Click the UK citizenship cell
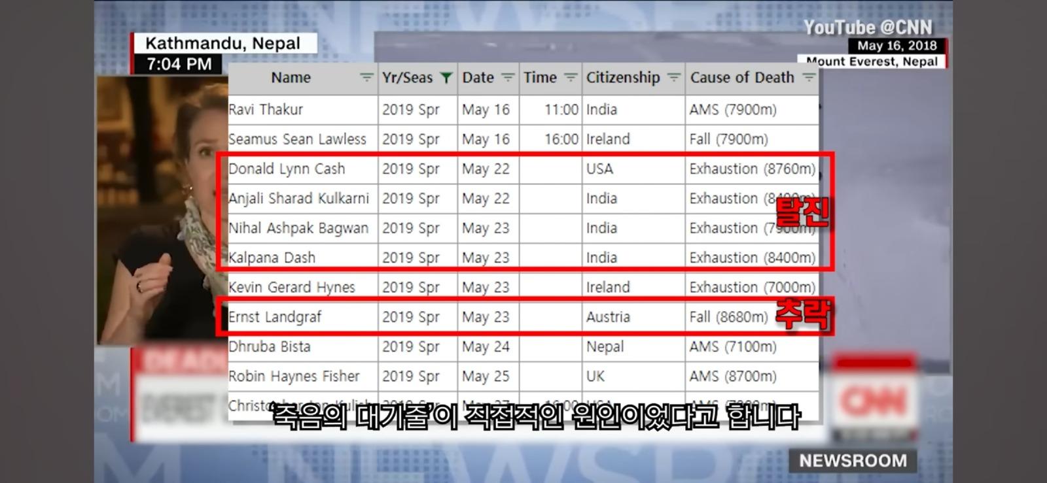Viewport: 1047px width, 483px height. (633, 376)
